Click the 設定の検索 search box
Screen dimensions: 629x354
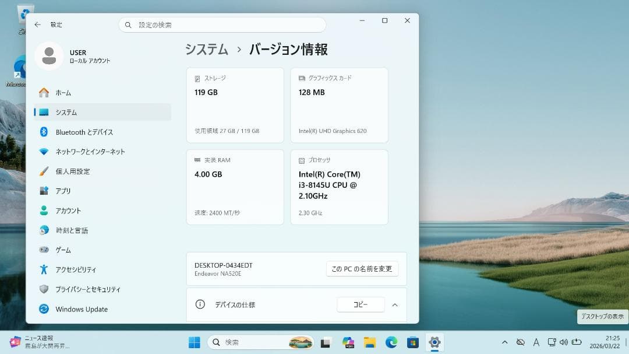point(222,24)
